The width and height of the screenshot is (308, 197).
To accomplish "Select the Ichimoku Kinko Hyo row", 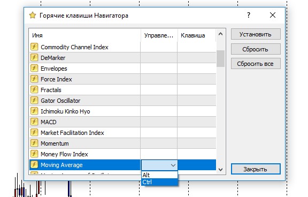I will point(122,111).
